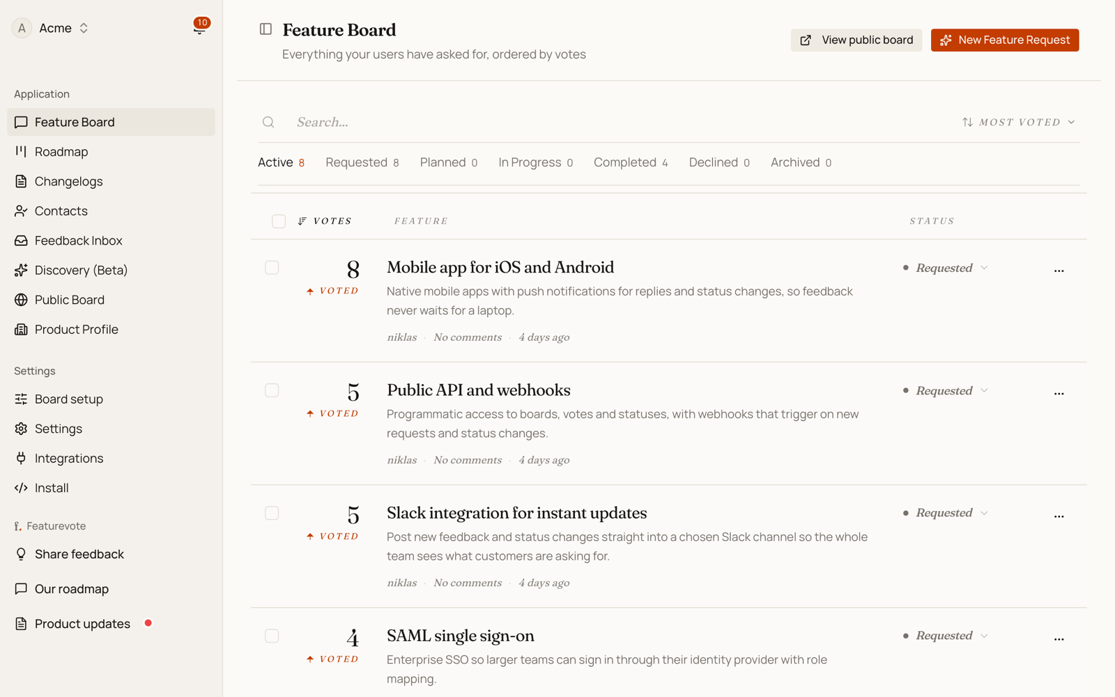The width and height of the screenshot is (1115, 697).
Task: Switch to the Active tab
Action: click(x=282, y=162)
